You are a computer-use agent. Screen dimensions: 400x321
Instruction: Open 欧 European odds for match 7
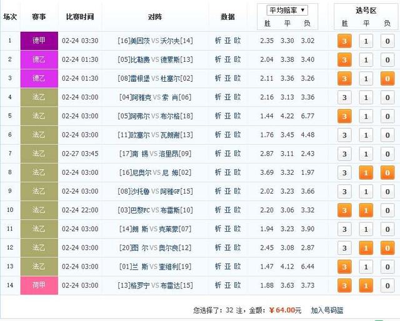coord(237,154)
